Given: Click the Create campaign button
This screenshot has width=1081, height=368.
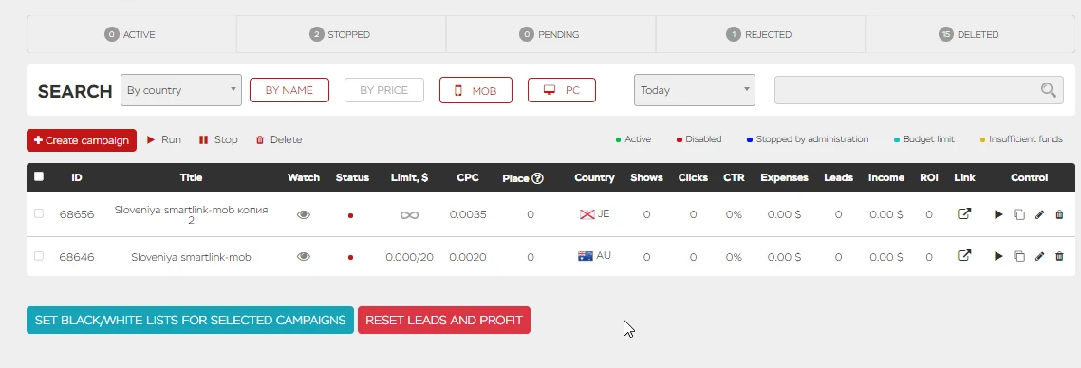Looking at the screenshot, I should tap(82, 140).
